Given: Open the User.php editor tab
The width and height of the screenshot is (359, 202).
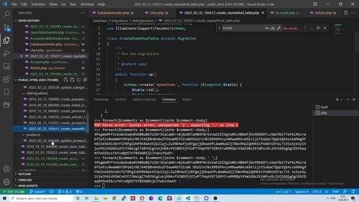Looking at the screenshot, I should tap(158, 13).
